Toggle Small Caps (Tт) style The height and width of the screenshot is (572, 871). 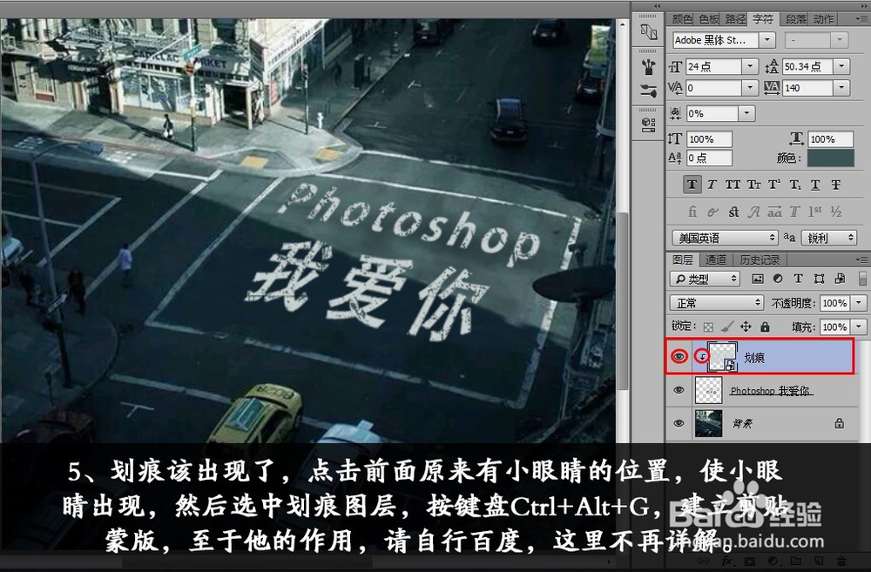click(753, 185)
